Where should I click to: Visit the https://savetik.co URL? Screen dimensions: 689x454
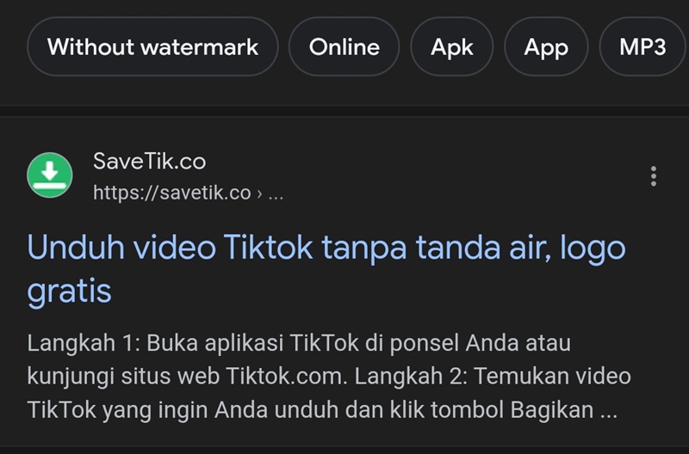pyautogui.click(x=171, y=193)
